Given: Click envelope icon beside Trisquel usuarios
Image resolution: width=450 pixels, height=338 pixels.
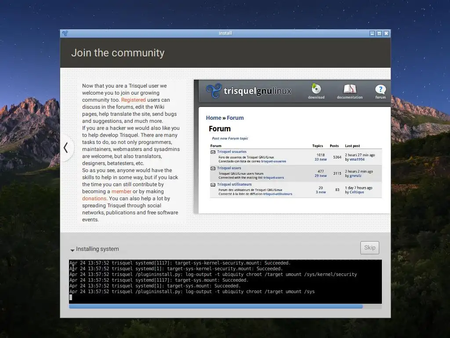Looking at the screenshot, I should tap(213, 152).
